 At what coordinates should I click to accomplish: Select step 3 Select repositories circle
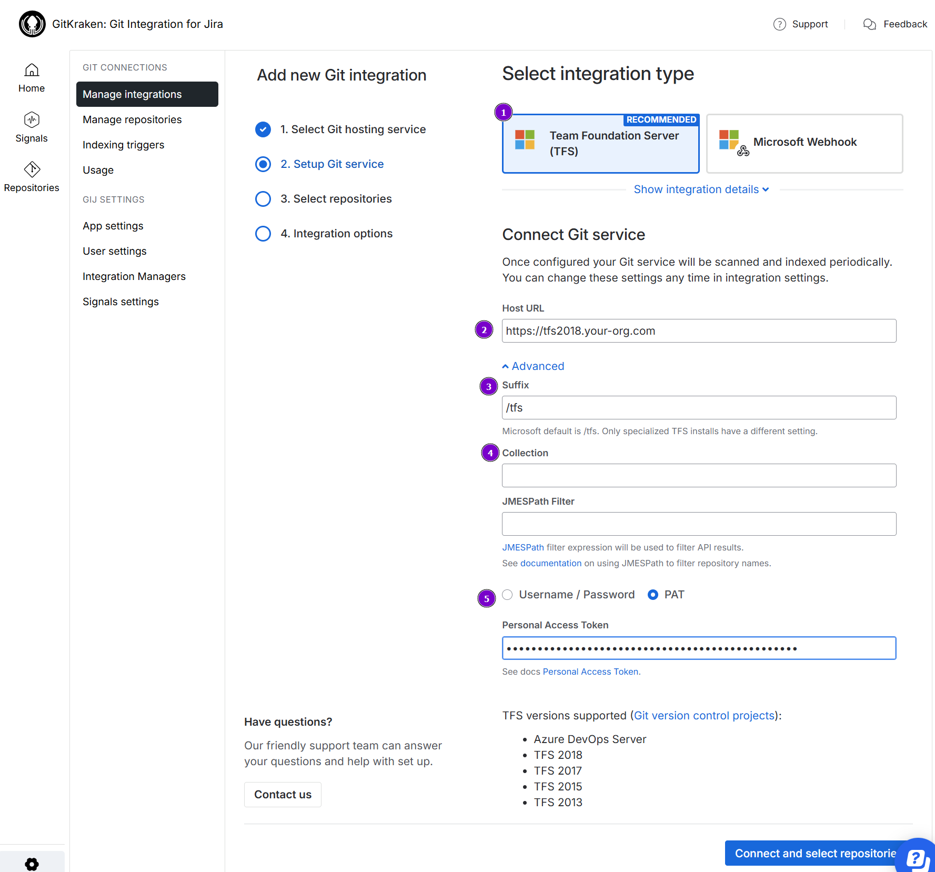pyautogui.click(x=263, y=199)
